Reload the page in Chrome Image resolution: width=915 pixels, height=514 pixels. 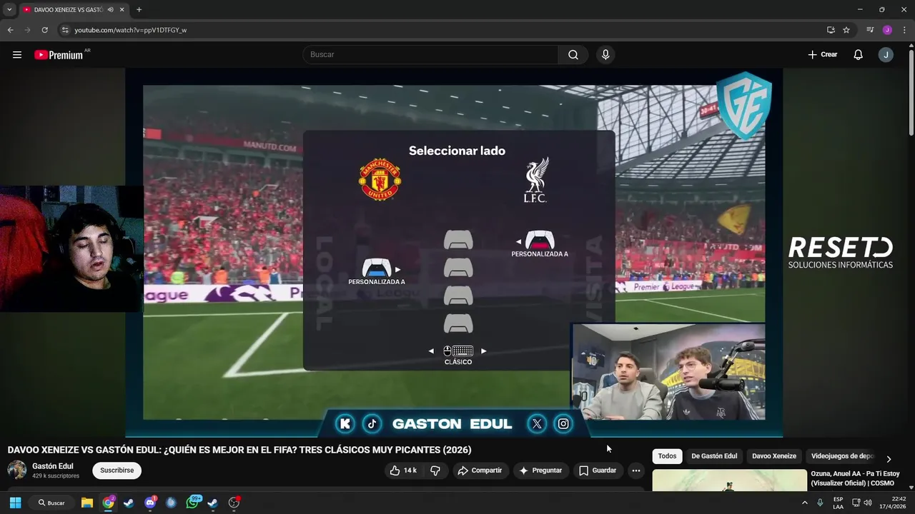(x=44, y=30)
